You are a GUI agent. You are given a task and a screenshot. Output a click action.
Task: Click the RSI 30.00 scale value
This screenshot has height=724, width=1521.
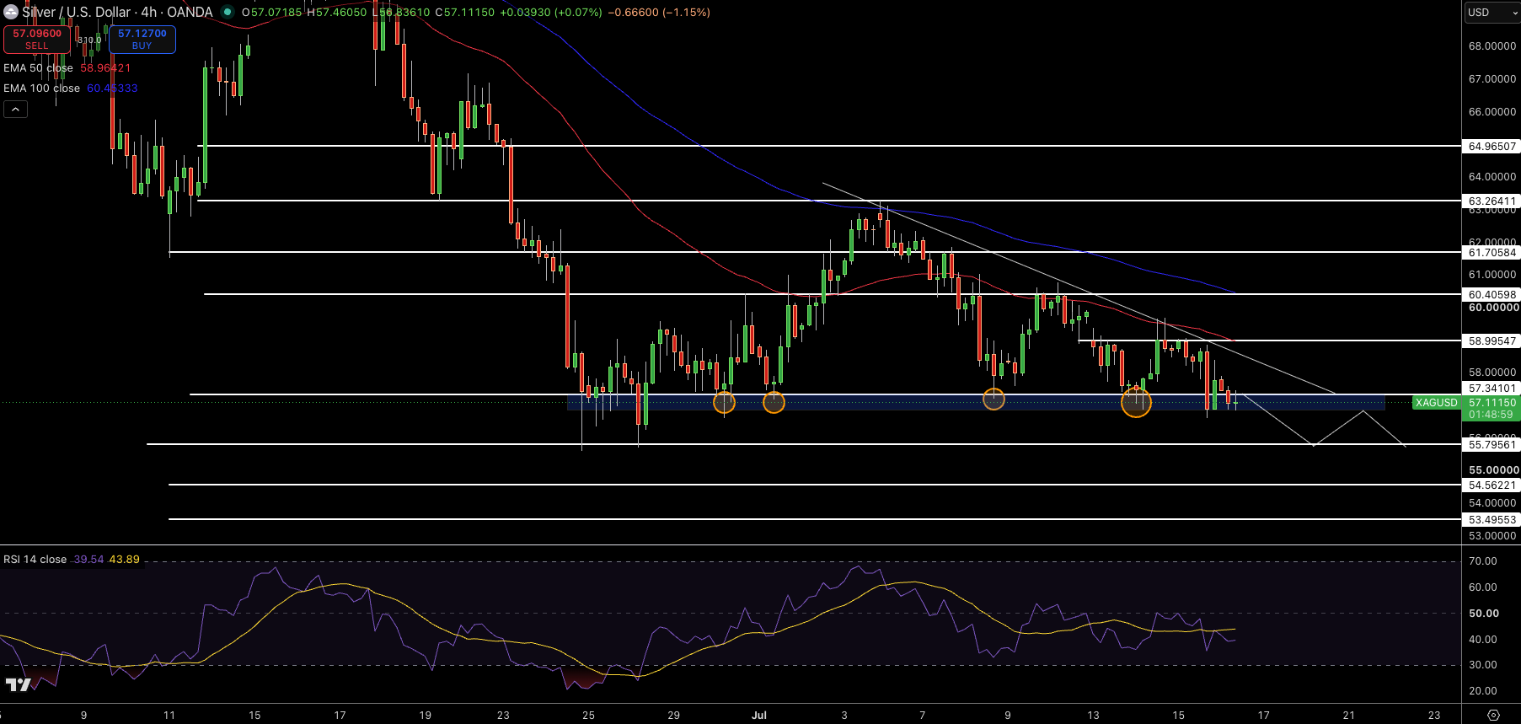(x=1482, y=665)
